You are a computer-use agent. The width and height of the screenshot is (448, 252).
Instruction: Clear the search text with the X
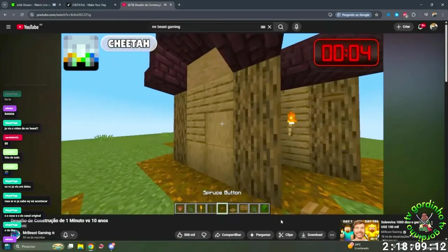(269, 27)
